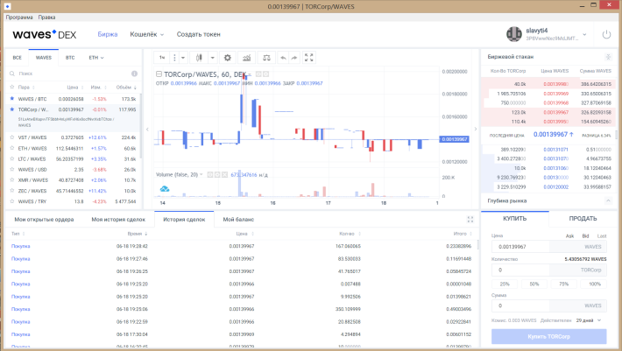Click the pair search field
Screen dimensions: 622x351
click(74, 74)
